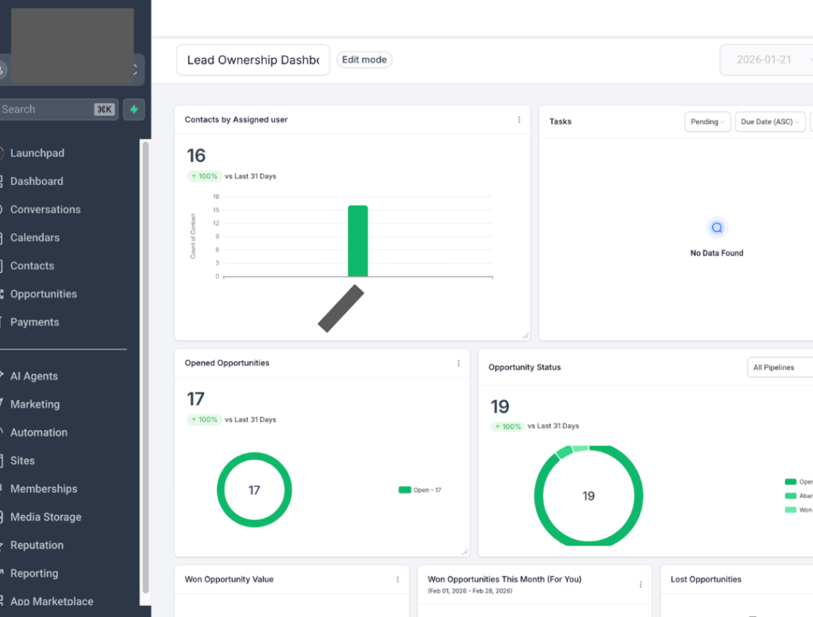Open the Due Date (ASC) sort dropdown
The width and height of the screenshot is (813, 617).
click(x=769, y=121)
